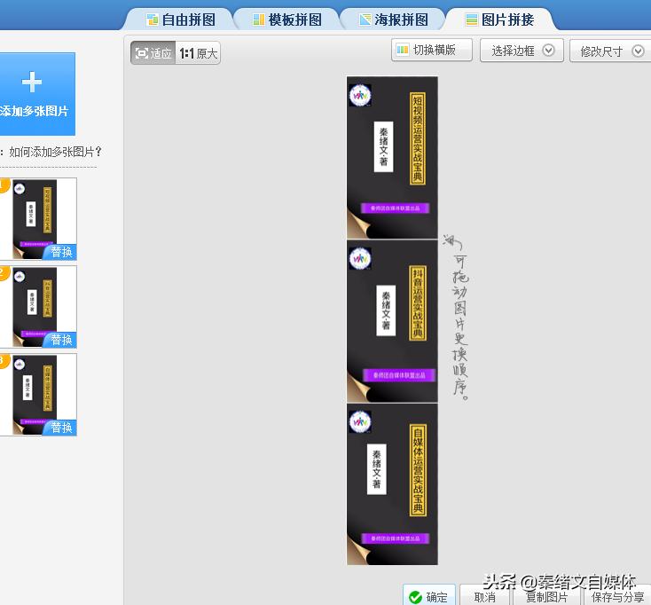Expand the 修改尺寸 dropdown
The image size is (651, 605).
pos(610,51)
